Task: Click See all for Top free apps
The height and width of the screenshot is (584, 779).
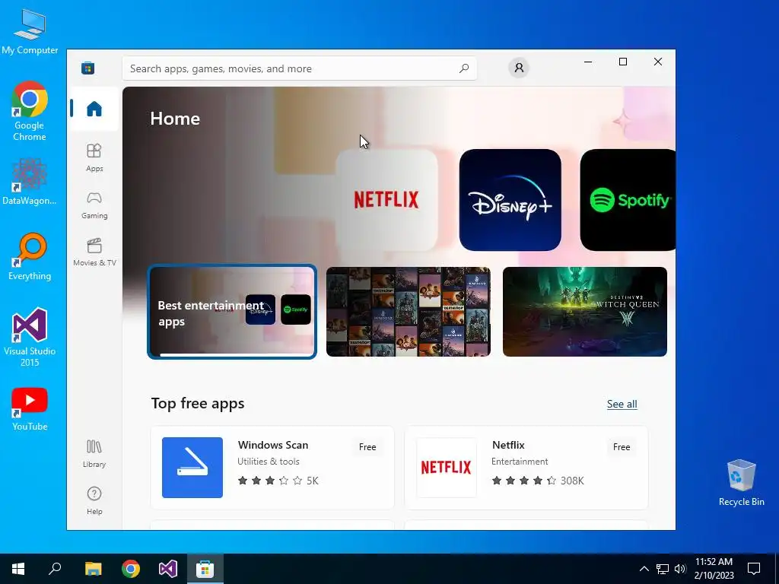Action: 622,405
